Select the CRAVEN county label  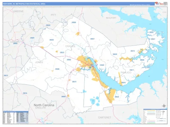70,46
